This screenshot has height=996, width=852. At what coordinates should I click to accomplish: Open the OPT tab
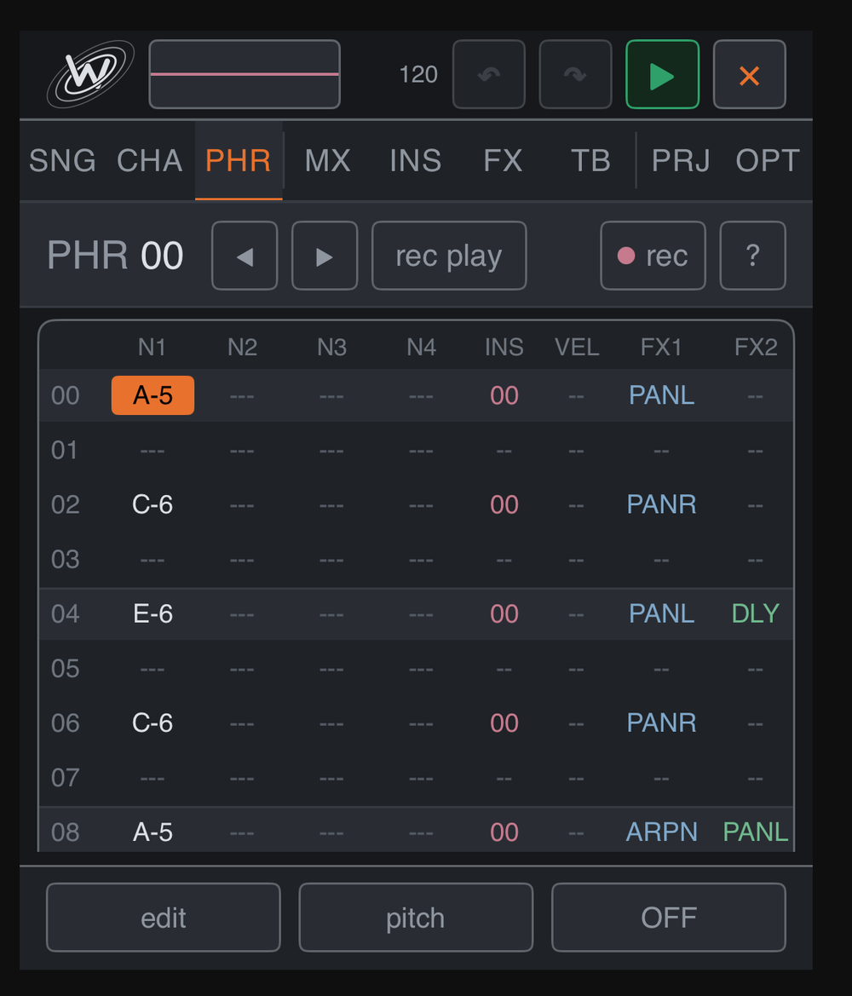pyautogui.click(x=768, y=160)
